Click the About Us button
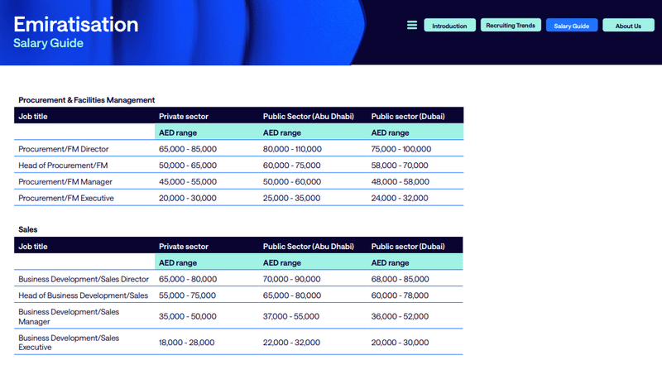 [x=628, y=26]
